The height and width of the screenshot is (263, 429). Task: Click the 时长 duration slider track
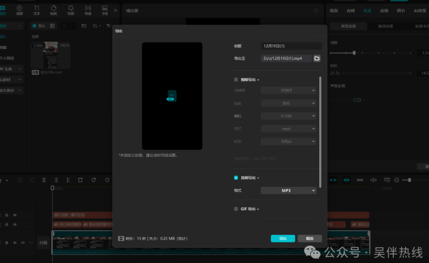tap(377, 73)
